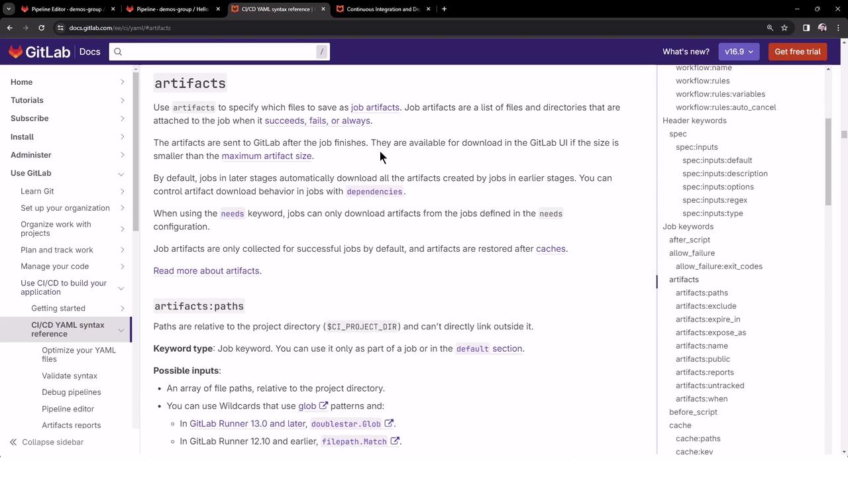The width and height of the screenshot is (848, 477).
Task: Click the left sidebar scrollbar thumb
Action: point(136,152)
